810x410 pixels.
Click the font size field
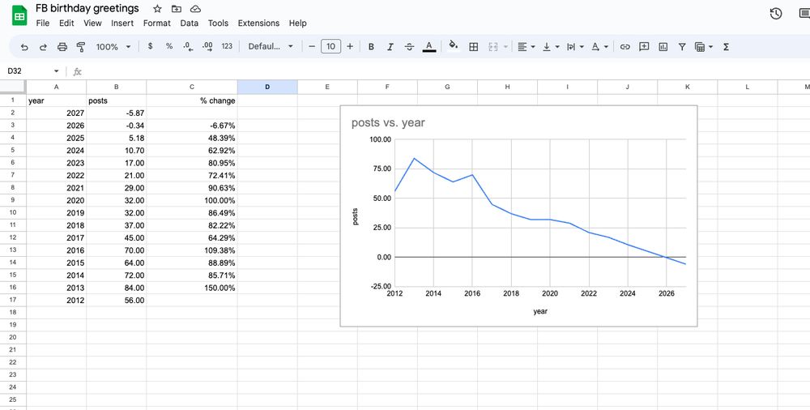coord(330,46)
